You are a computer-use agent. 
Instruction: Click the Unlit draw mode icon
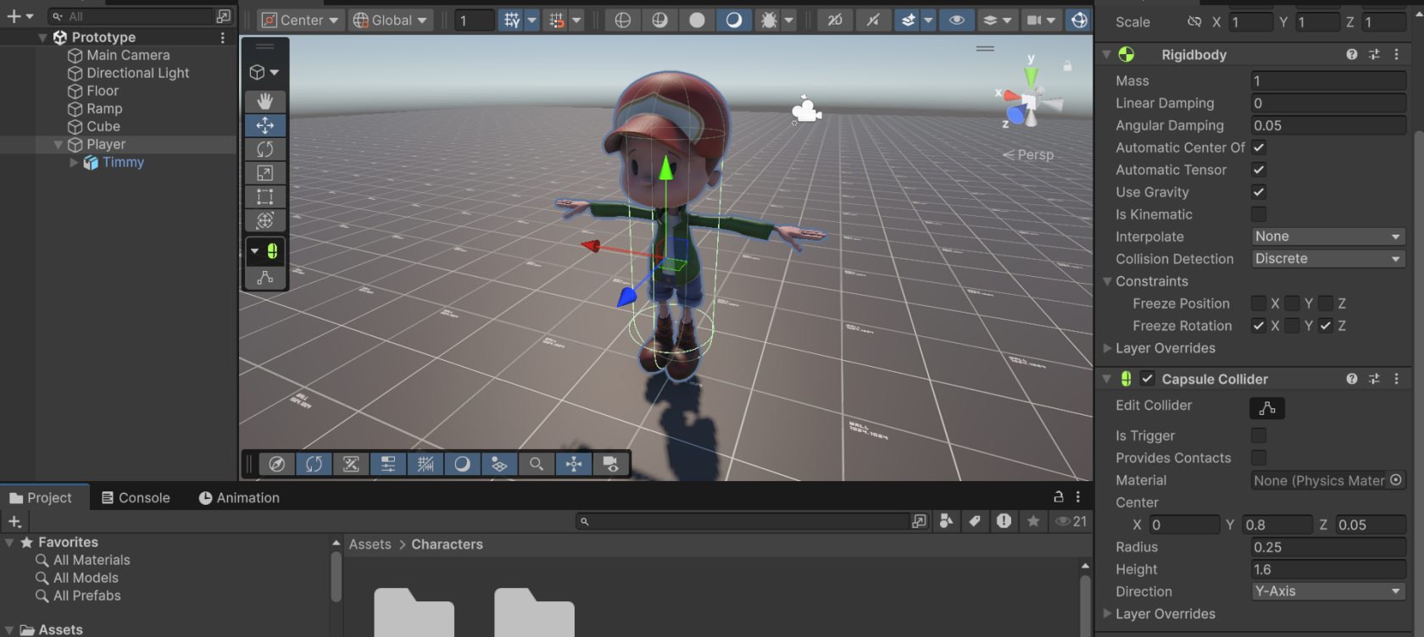(x=697, y=20)
